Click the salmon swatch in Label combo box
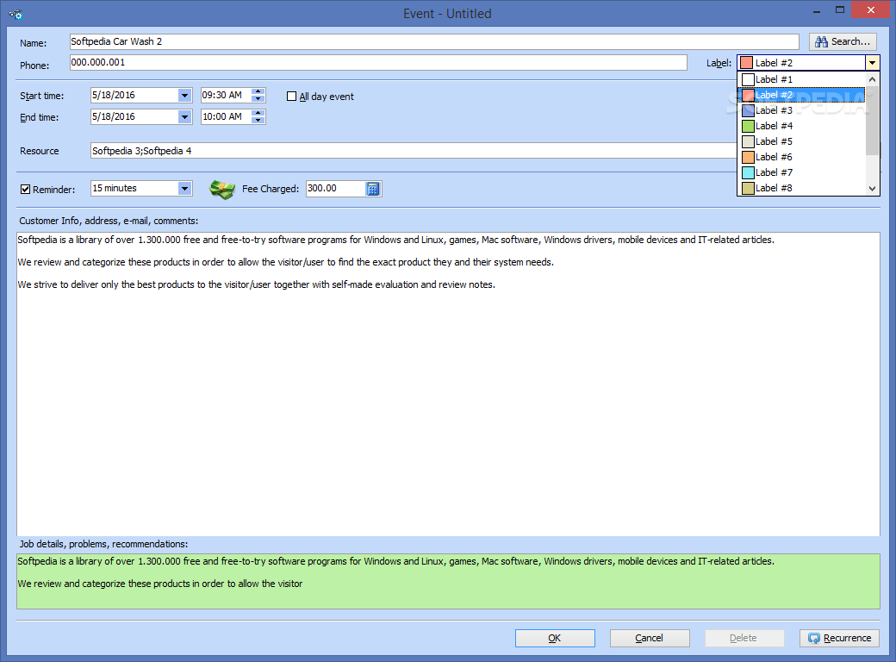 [746, 63]
